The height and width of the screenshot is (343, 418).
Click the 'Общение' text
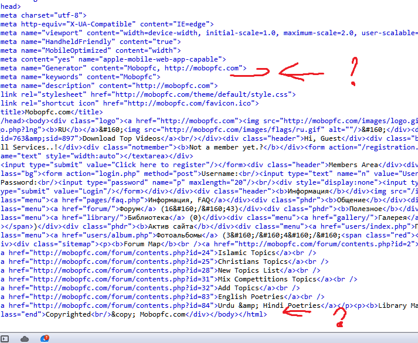point(351,200)
